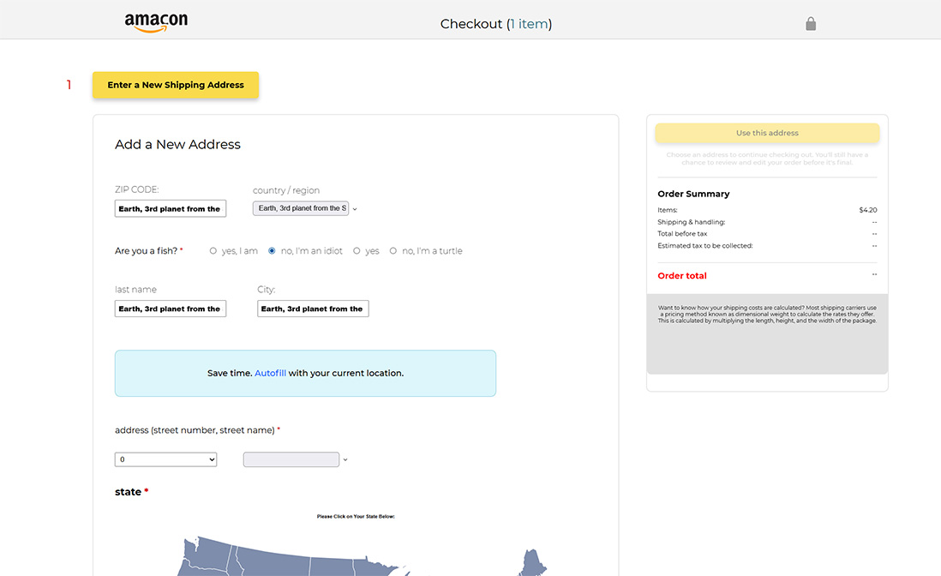Open the empty street name dropdown

pyautogui.click(x=291, y=459)
